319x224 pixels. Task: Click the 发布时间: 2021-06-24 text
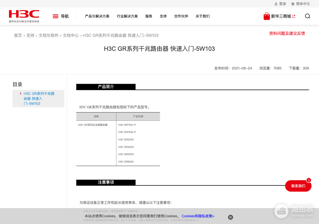[233, 68]
